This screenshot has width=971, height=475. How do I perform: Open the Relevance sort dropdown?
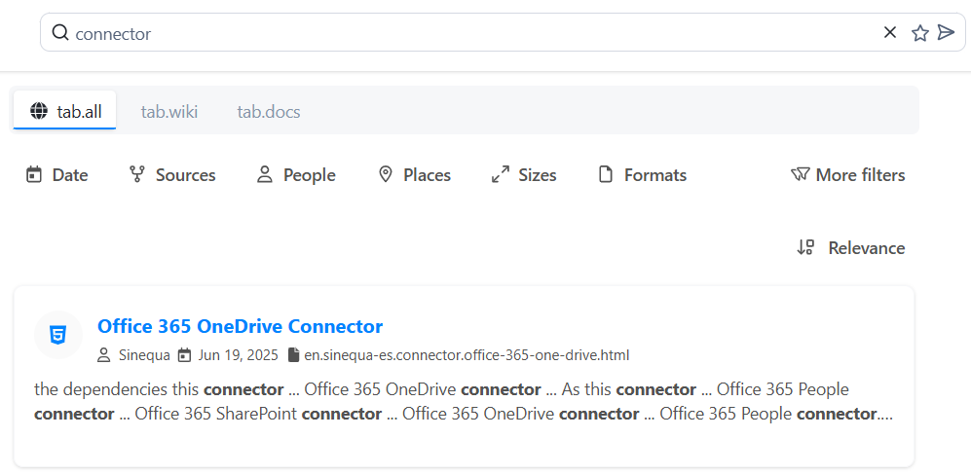coord(851,248)
